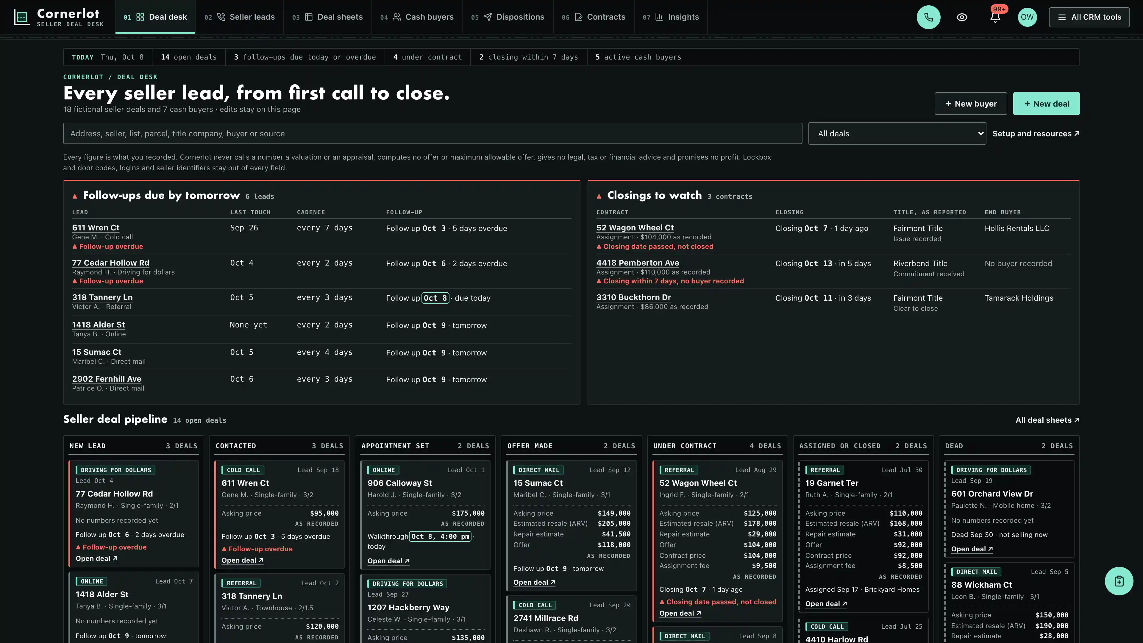Click Open deal on 601 Orchard View card
This screenshot has height=643, width=1143.
972,549
